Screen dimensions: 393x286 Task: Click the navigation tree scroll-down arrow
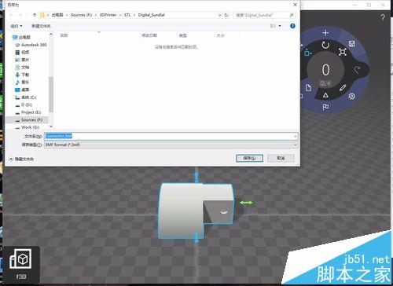(x=51, y=126)
